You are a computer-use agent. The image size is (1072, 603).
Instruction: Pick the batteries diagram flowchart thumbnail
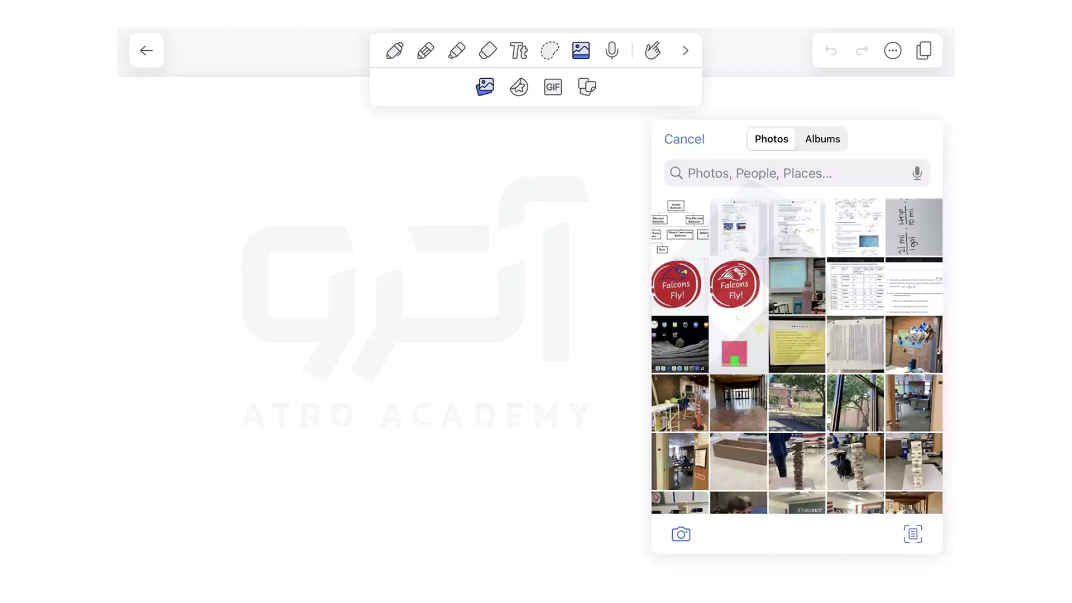tap(679, 227)
